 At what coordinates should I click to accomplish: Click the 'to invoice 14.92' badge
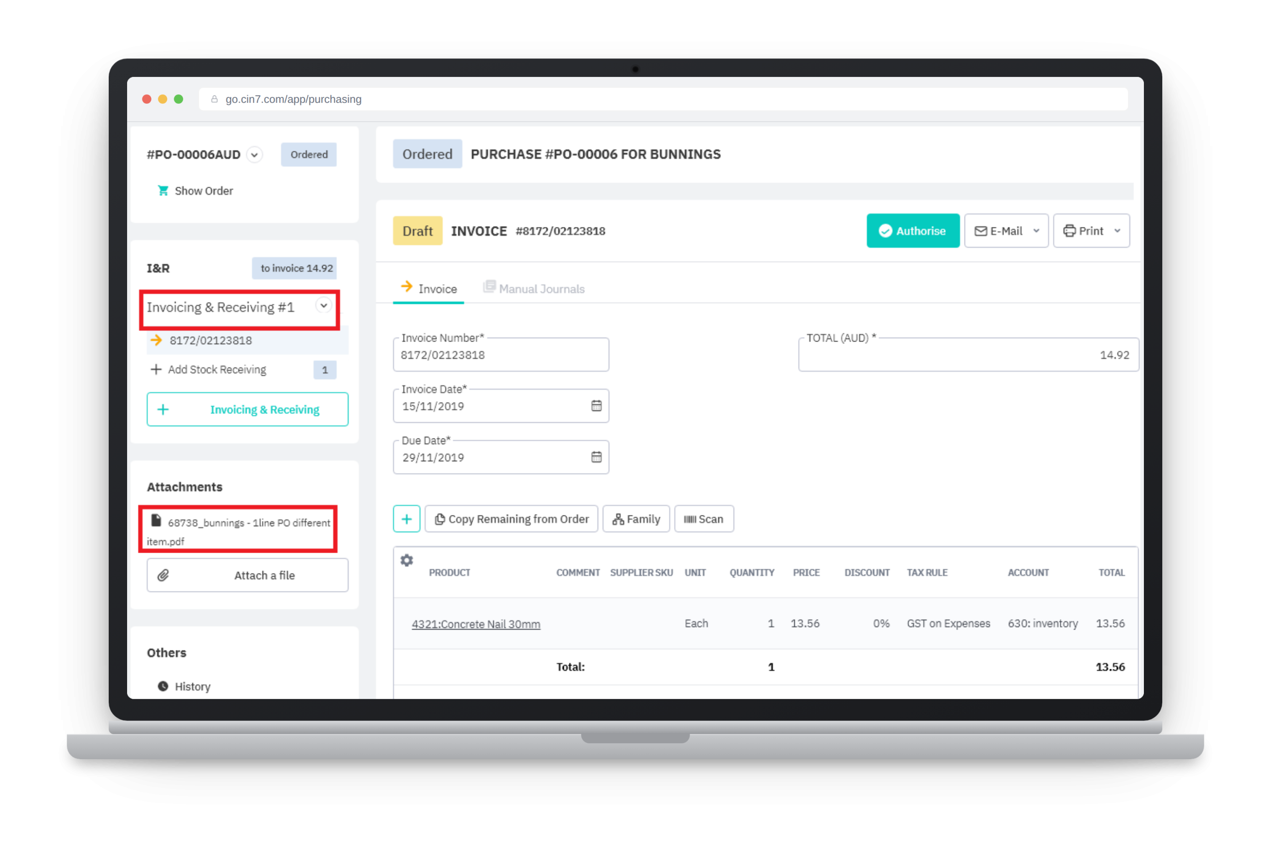pyautogui.click(x=294, y=269)
